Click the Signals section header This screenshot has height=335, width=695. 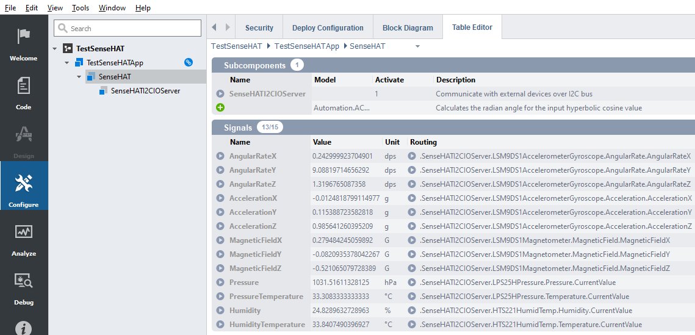coord(453,128)
